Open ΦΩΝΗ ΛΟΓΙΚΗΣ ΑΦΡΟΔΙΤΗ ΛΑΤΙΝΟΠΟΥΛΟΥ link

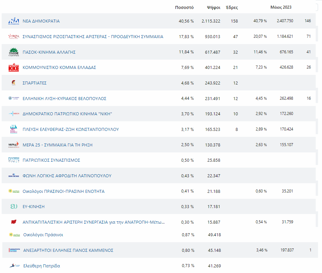coord(67,176)
